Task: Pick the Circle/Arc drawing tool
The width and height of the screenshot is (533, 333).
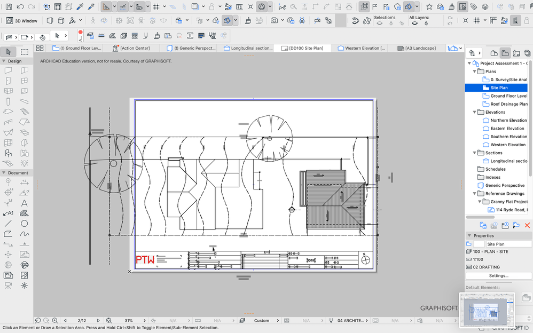Action: [25, 224]
